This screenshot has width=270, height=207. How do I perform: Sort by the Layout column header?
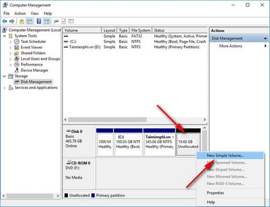point(109,30)
